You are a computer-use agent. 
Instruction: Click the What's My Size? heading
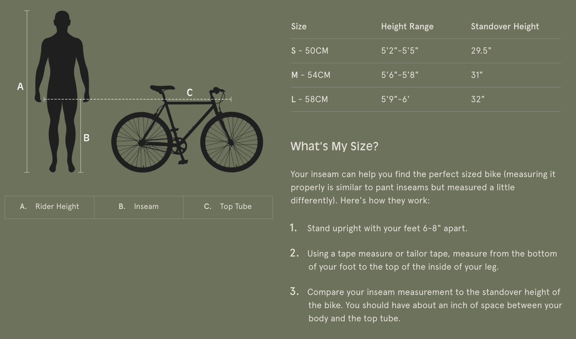coord(334,146)
